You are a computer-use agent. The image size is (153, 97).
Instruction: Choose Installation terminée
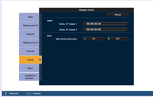pos(30,77)
